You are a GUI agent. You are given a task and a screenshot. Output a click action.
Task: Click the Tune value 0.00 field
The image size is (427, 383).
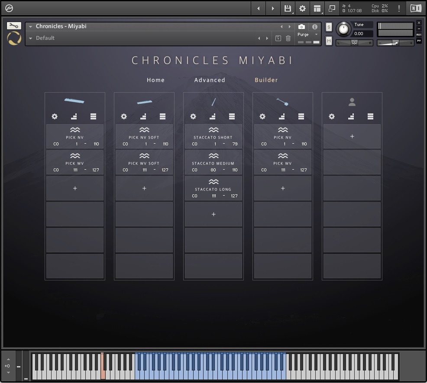362,34
